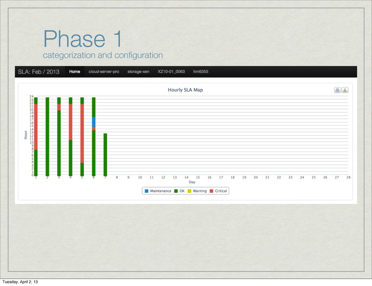Click the Phase 1 slide heading
This screenshot has width=372, height=286.
click(x=82, y=38)
